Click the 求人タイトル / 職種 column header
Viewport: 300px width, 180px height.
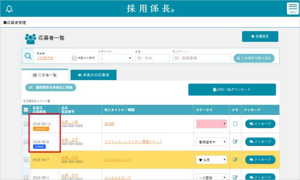(120, 110)
